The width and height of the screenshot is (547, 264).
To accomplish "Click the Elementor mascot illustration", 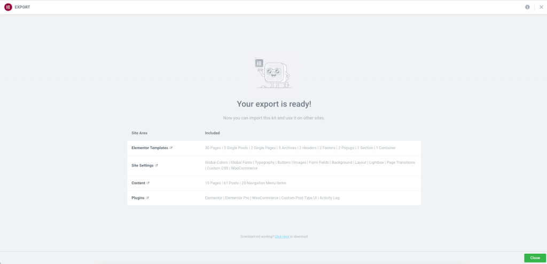I will pos(273,74).
